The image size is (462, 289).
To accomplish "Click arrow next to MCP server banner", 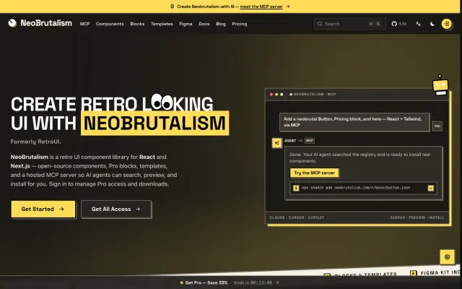I will [288, 7].
